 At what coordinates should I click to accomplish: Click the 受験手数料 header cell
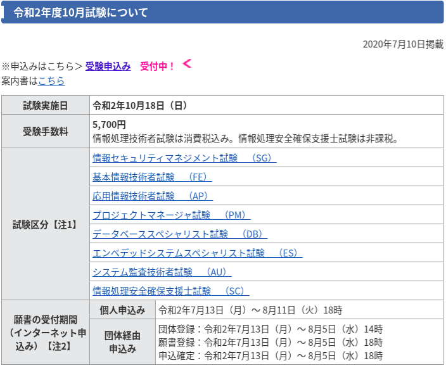pos(46,131)
